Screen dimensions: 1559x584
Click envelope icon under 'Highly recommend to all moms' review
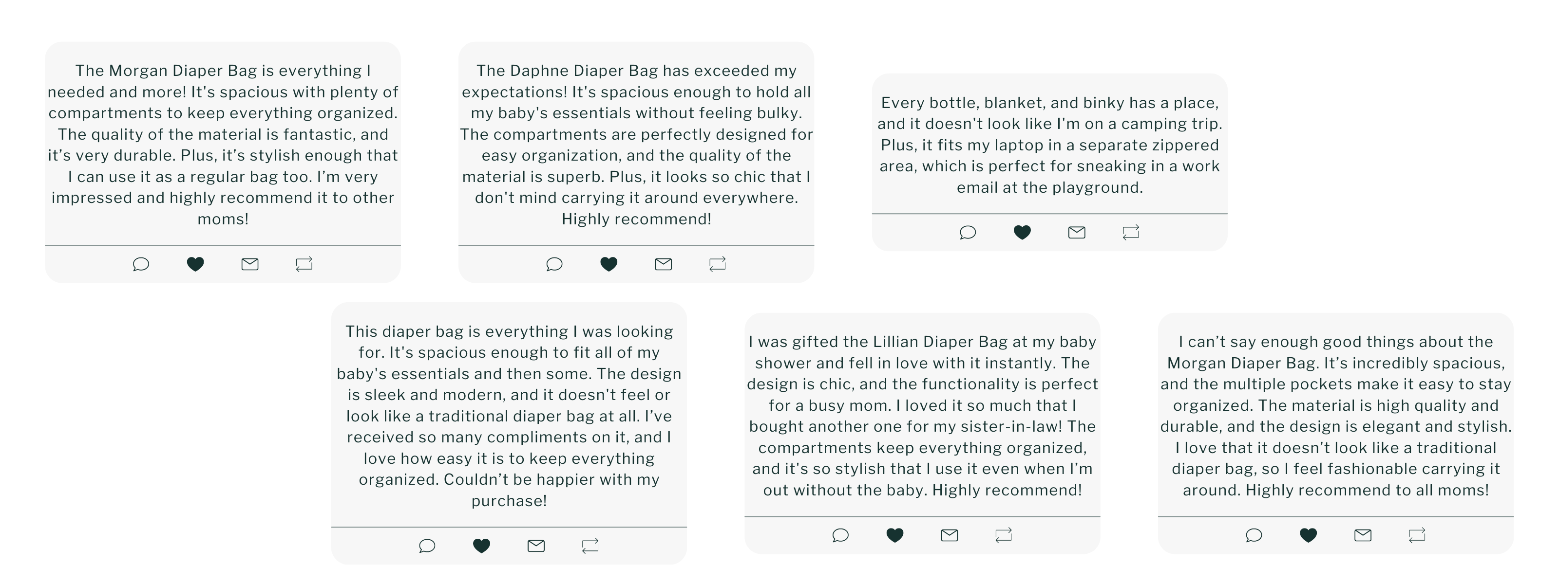point(1363,535)
